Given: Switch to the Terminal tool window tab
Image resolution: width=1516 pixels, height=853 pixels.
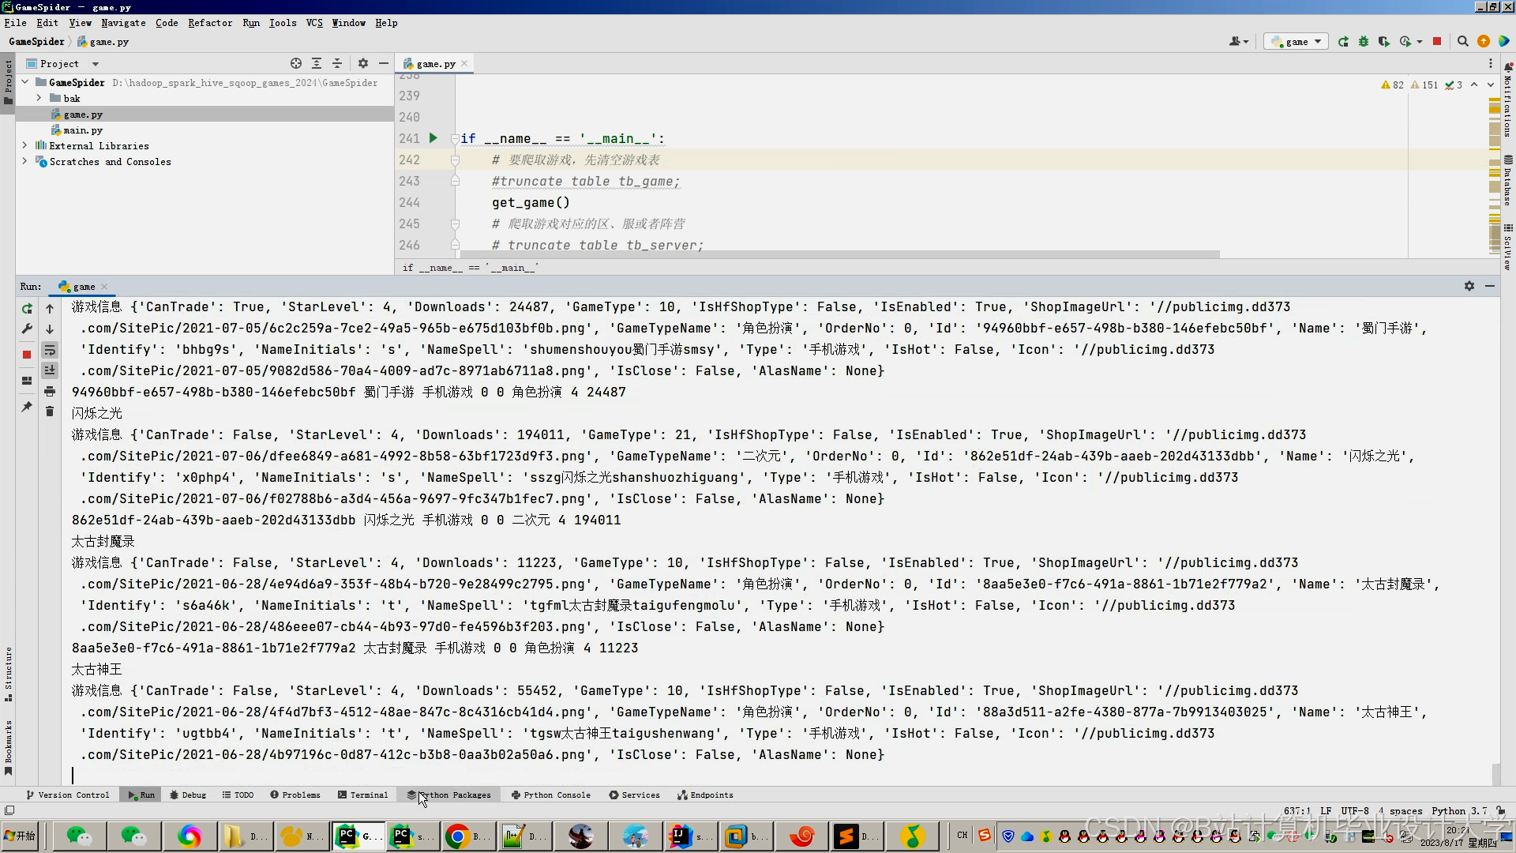Looking at the screenshot, I should pyautogui.click(x=362, y=795).
